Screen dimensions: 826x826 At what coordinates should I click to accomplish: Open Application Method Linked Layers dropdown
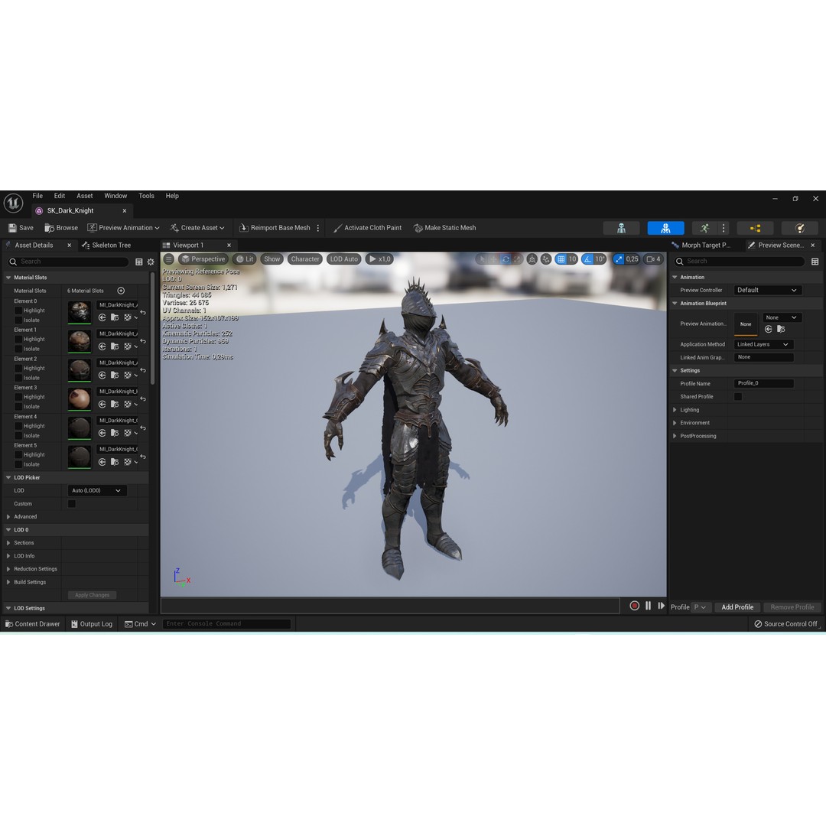[763, 344]
